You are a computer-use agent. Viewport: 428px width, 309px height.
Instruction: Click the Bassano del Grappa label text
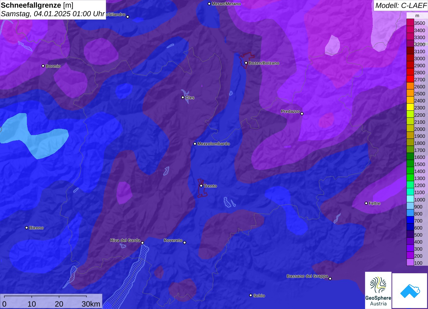307,276
